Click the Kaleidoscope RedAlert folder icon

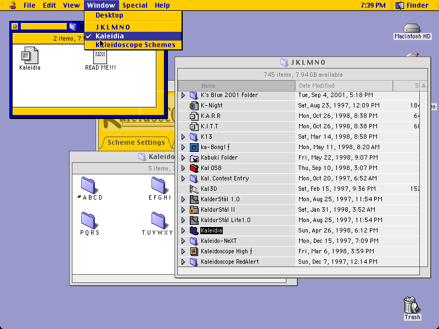pyautogui.click(x=194, y=262)
